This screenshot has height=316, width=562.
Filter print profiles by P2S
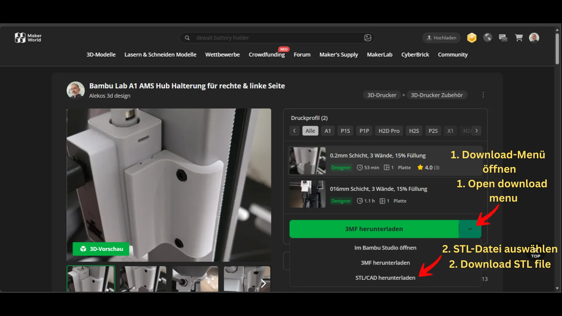[433, 131]
